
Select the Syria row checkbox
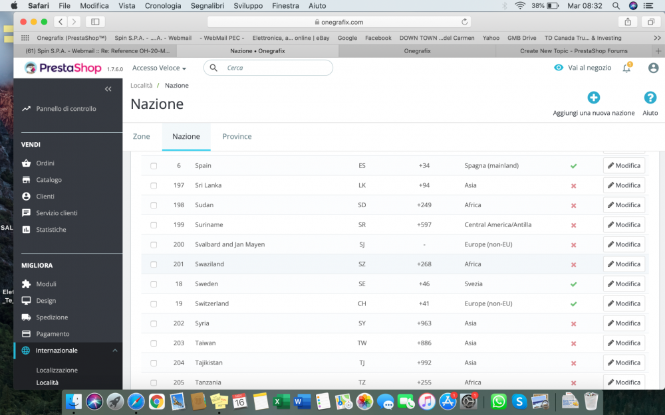click(154, 323)
